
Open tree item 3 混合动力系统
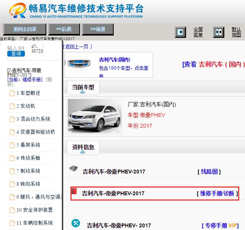coord(33,119)
